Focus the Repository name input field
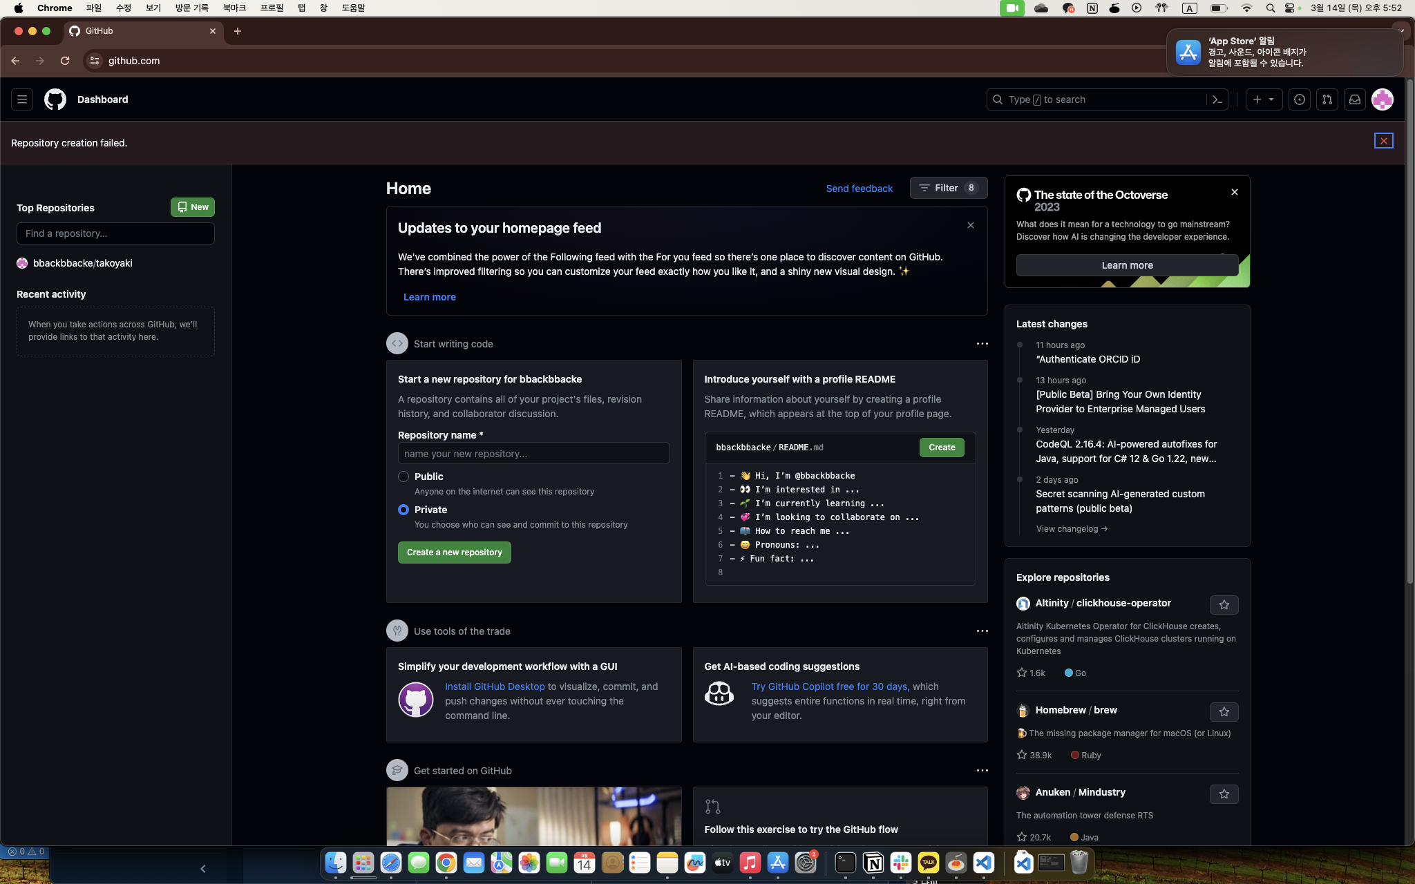This screenshot has height=884, width=1415. click(534, 453)
